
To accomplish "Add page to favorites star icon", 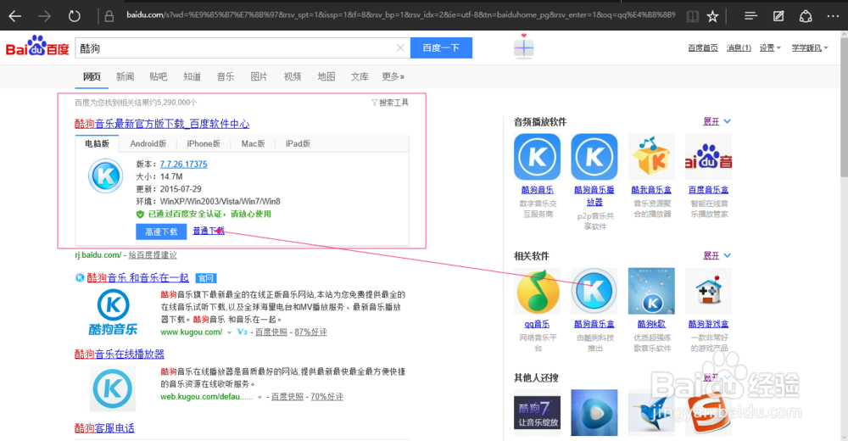I will tap(713, 16).
